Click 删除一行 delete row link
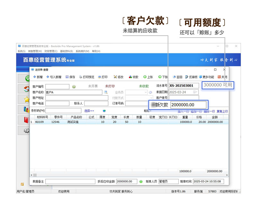This screenshot has width=257, height=212. 209,111
